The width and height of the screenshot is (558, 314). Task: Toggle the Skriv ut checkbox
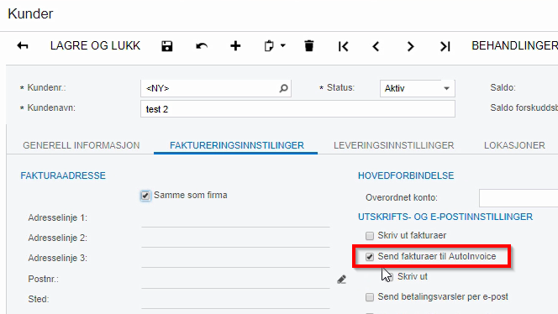pos(389,277)
